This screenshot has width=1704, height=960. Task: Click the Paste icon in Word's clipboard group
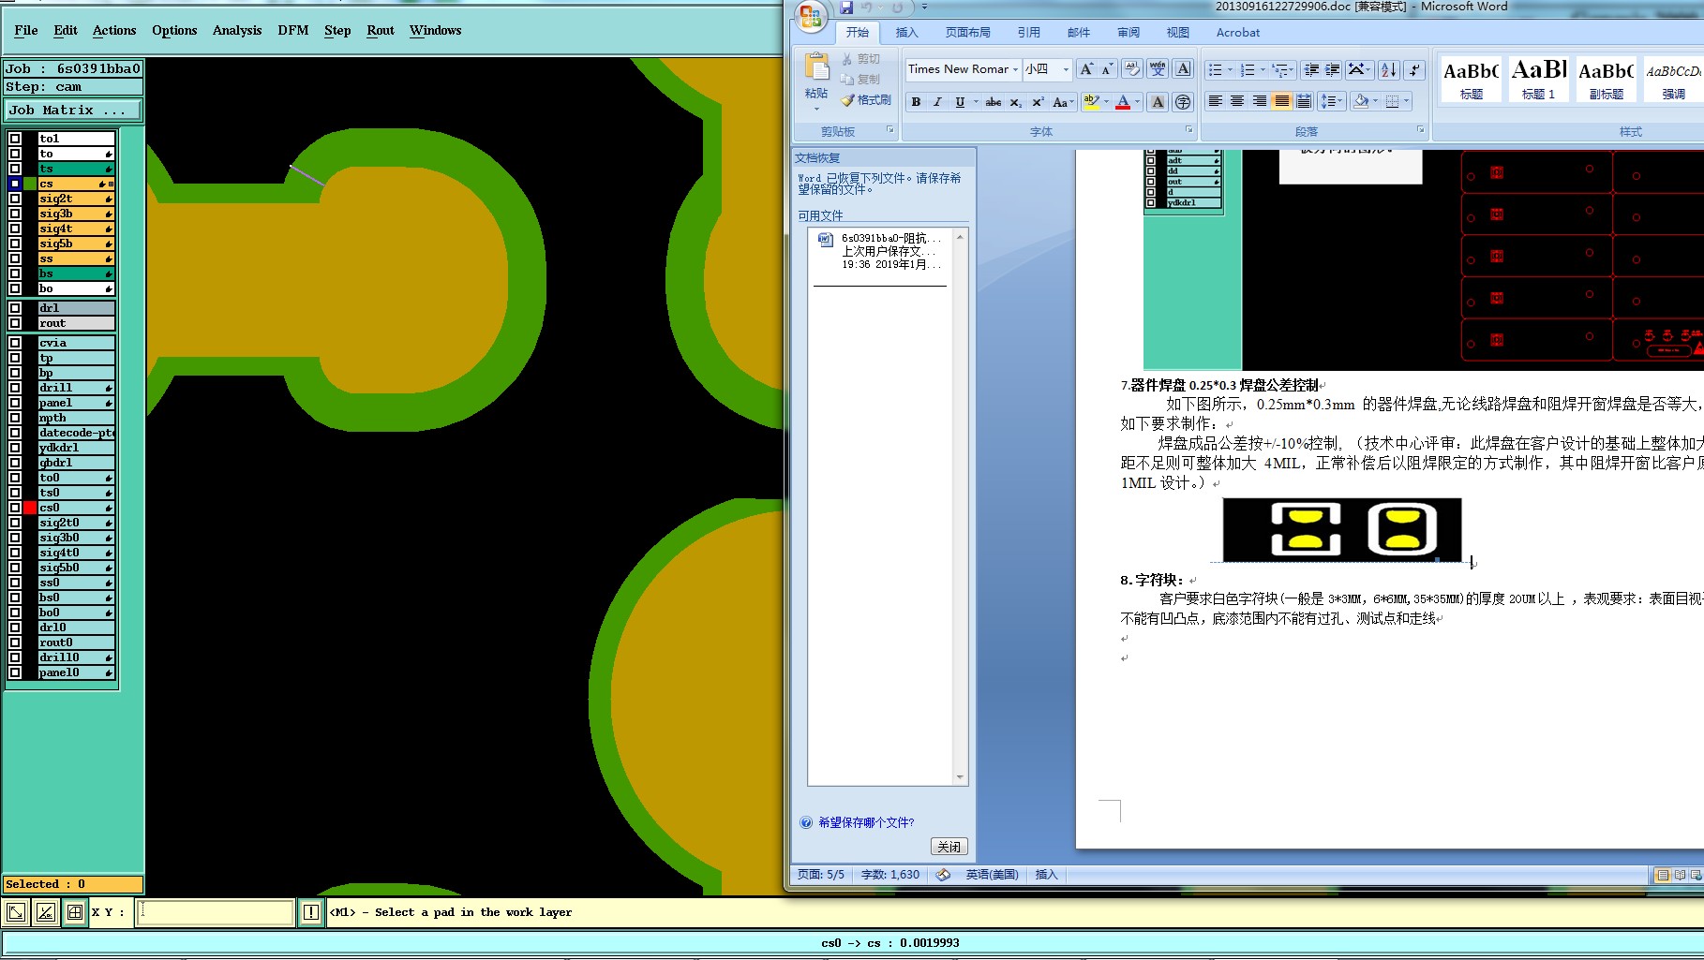click(x=816, y=67)
